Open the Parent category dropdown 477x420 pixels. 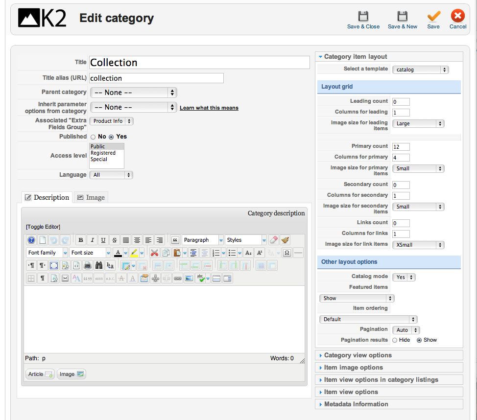134,93
